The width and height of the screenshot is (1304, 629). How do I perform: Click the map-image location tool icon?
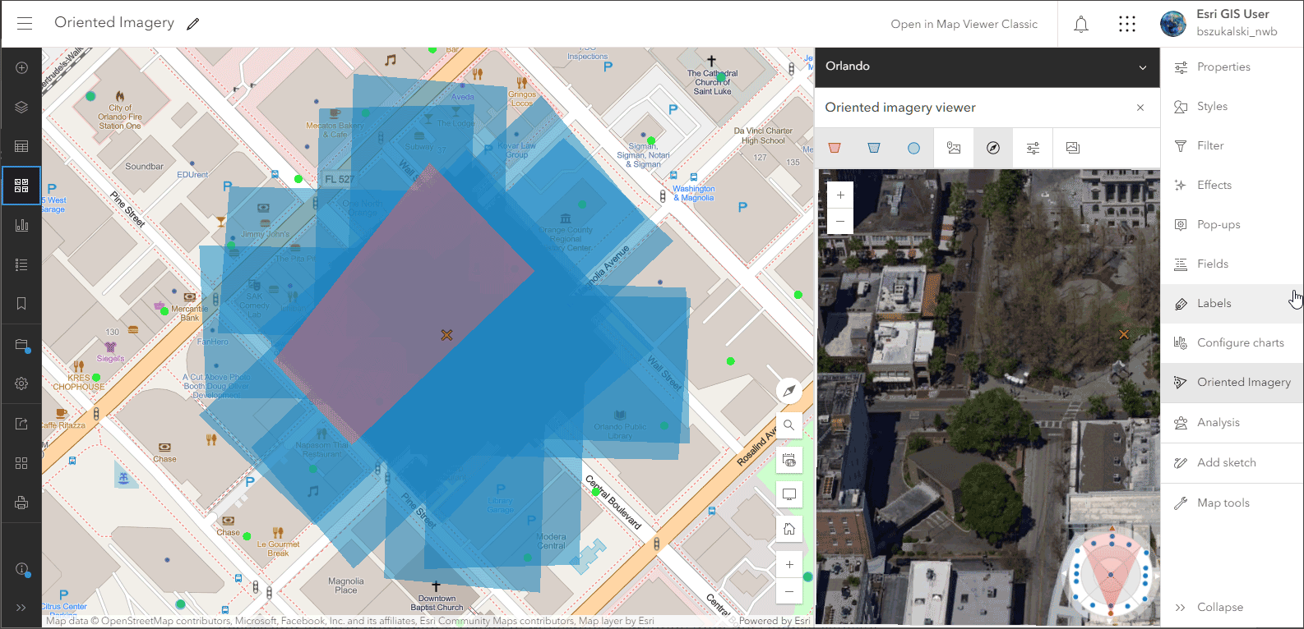(954, 148)
